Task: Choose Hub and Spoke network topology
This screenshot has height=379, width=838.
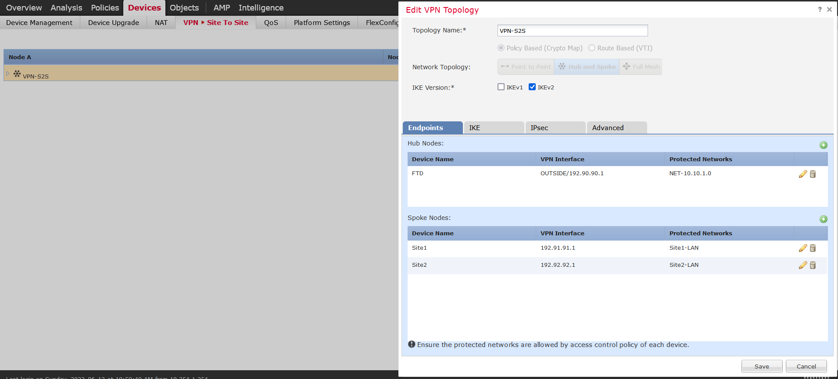Action: (587, 67)
